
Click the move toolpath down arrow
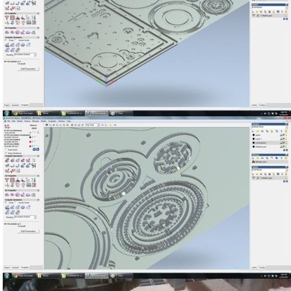pos(38,149)
